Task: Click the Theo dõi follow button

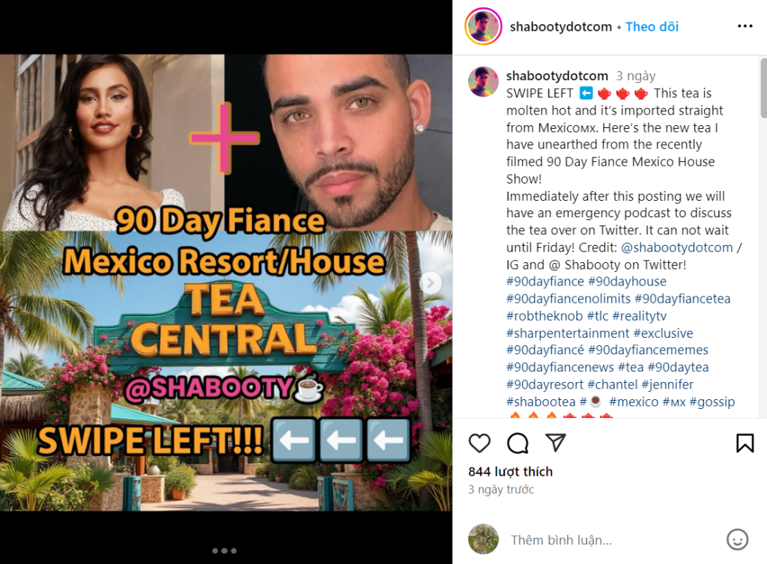Action: (x=652, y=26)
